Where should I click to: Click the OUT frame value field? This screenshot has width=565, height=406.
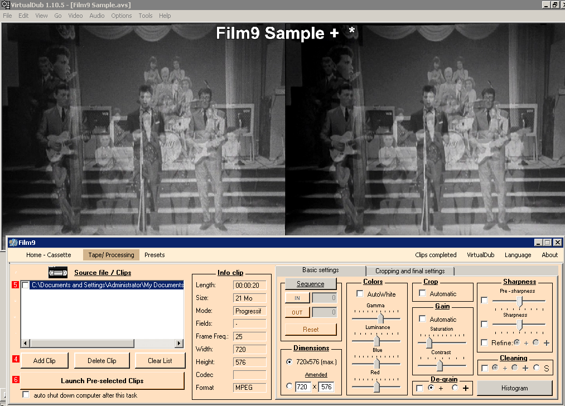click(324, 312)
